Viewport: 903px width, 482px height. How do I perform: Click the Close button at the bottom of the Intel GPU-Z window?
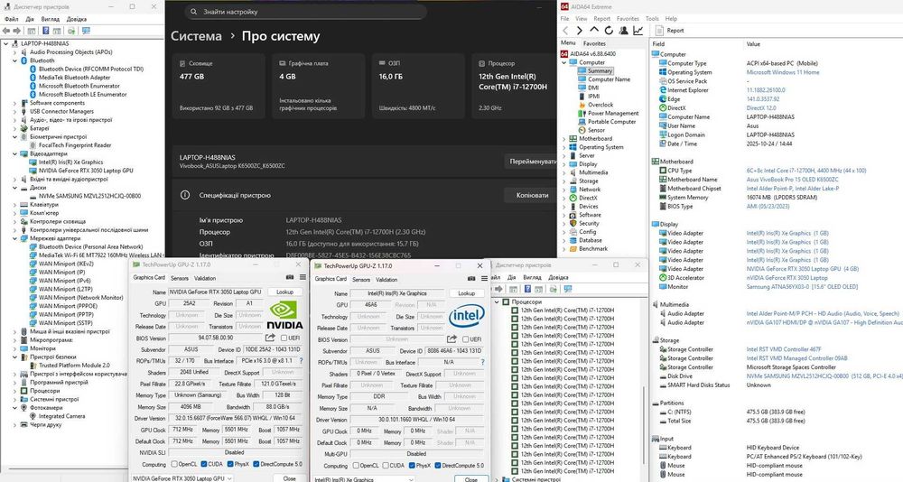tap(471, 479)
